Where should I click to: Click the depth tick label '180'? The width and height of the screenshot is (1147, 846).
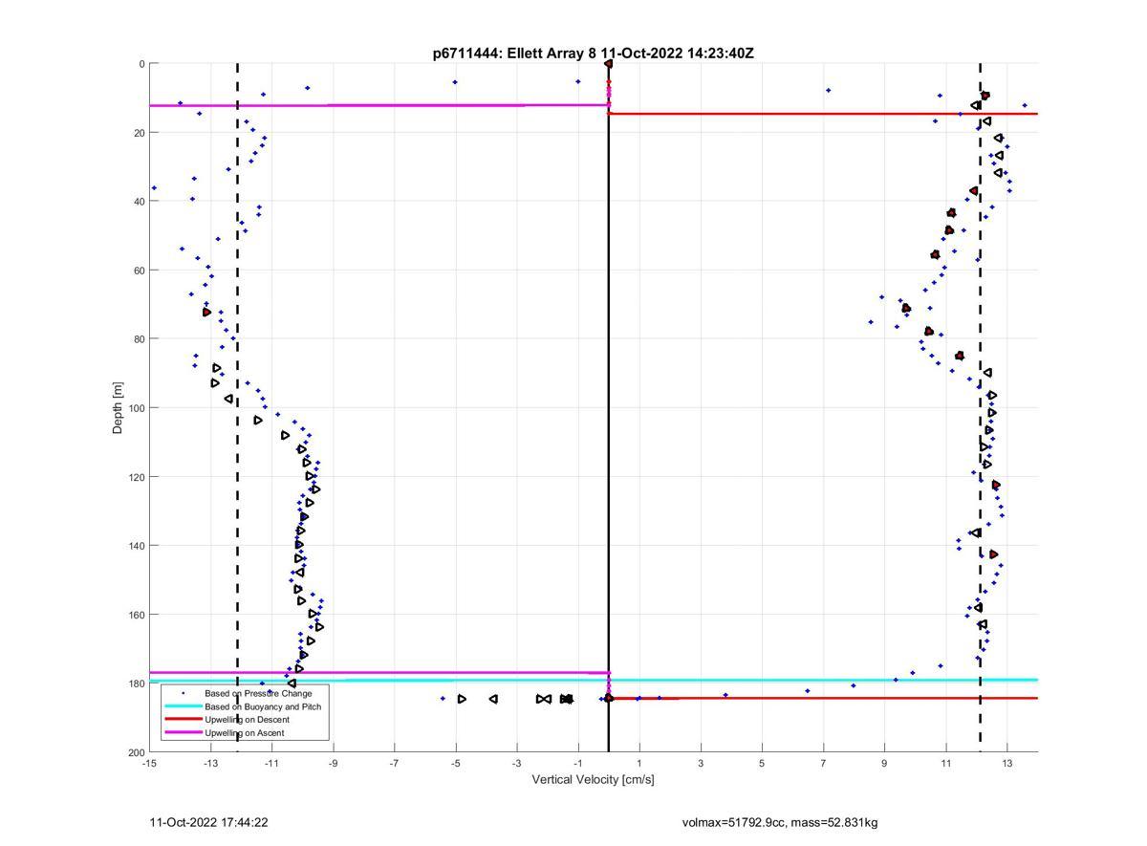[x=136, y=683]
